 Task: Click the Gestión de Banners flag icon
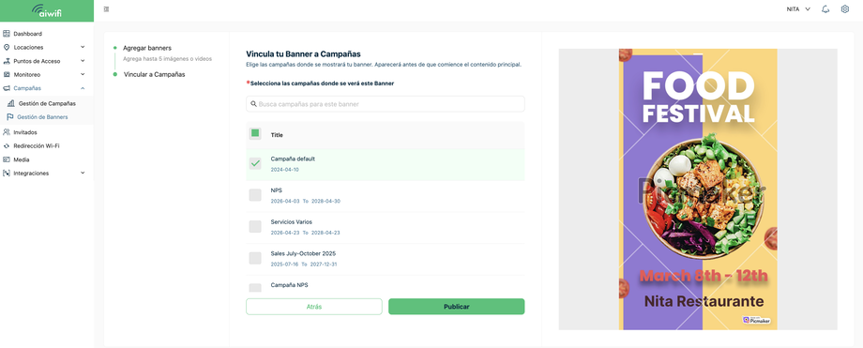[10, 116]
